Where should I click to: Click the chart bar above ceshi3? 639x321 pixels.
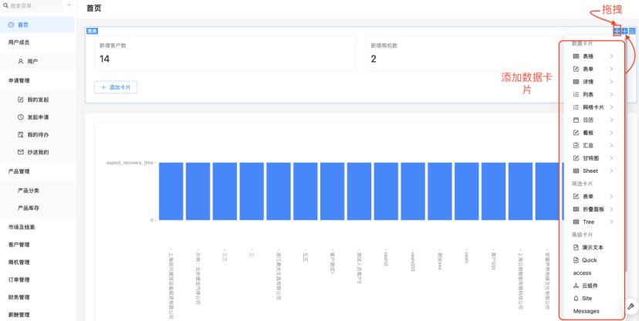pos(386,191)
